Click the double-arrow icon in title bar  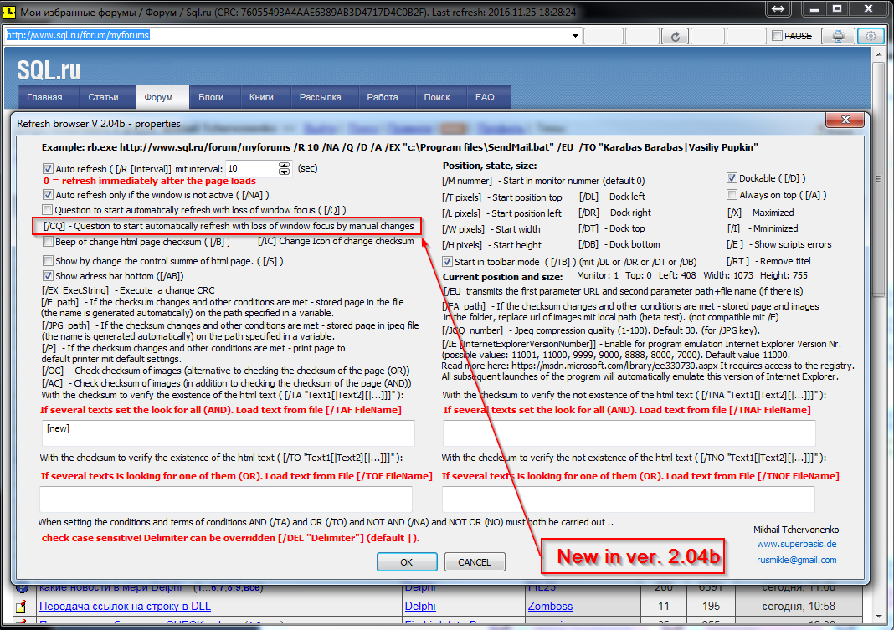778,8
